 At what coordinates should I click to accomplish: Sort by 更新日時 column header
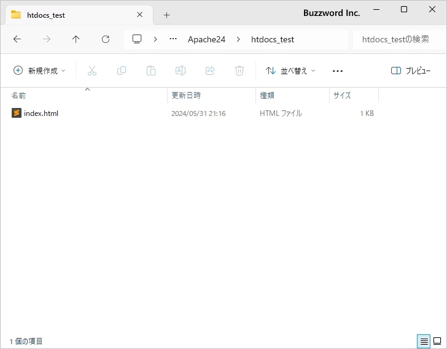tap(186, 95)
